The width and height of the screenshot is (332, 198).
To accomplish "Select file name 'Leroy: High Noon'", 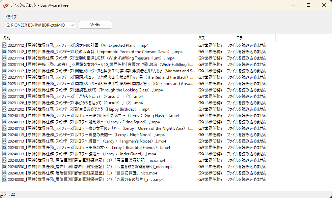I will pyautogui.click(x=86, y=135).
